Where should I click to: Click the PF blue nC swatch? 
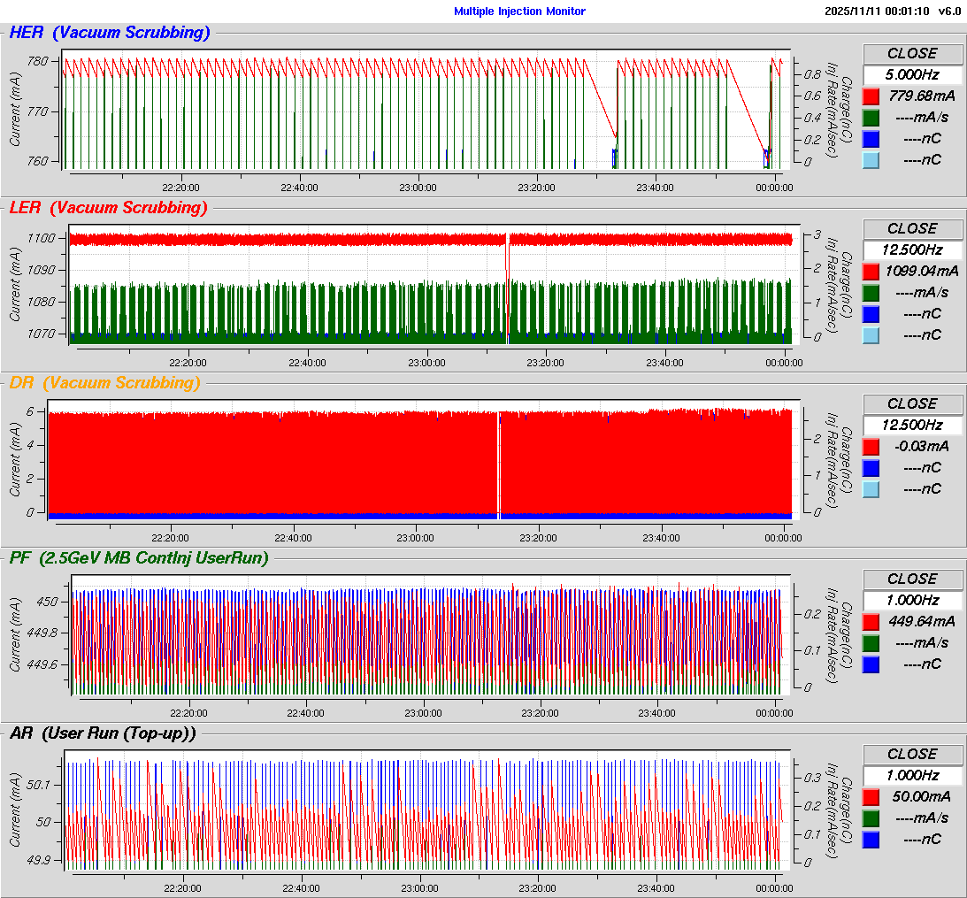tap(871, 664)
